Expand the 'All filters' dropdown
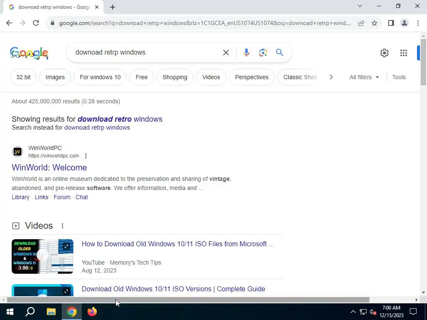427x320 pixels. [x=364, y=77]
